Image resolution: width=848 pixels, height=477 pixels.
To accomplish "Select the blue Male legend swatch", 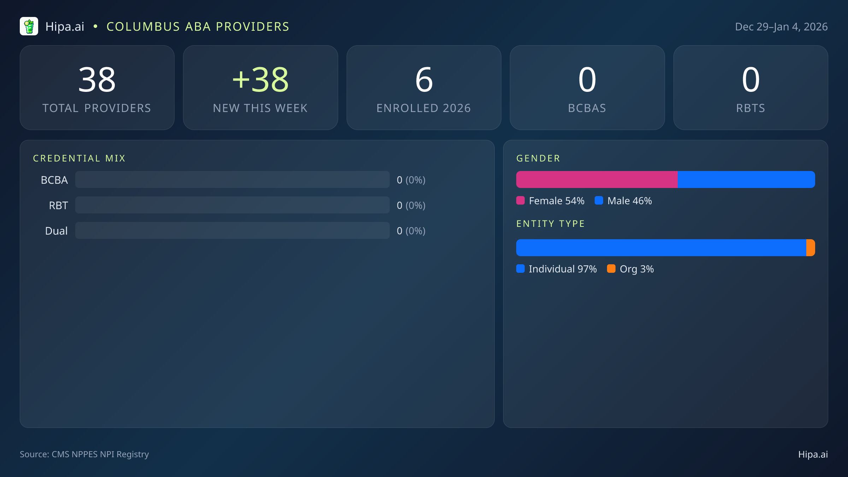I will (600, 201).
